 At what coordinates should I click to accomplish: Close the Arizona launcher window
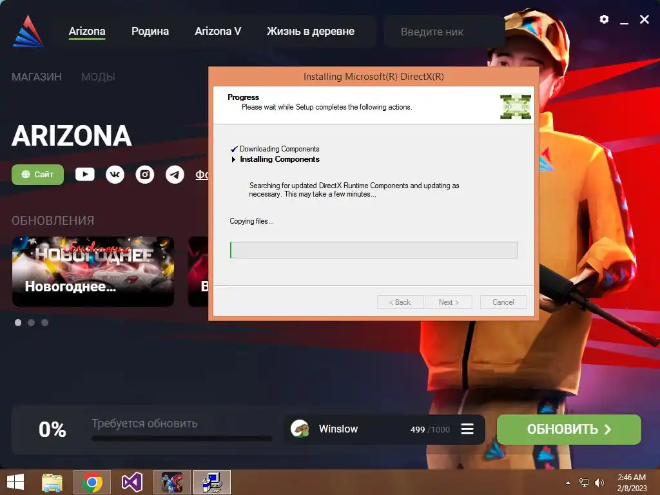click(x=645, y=19)
